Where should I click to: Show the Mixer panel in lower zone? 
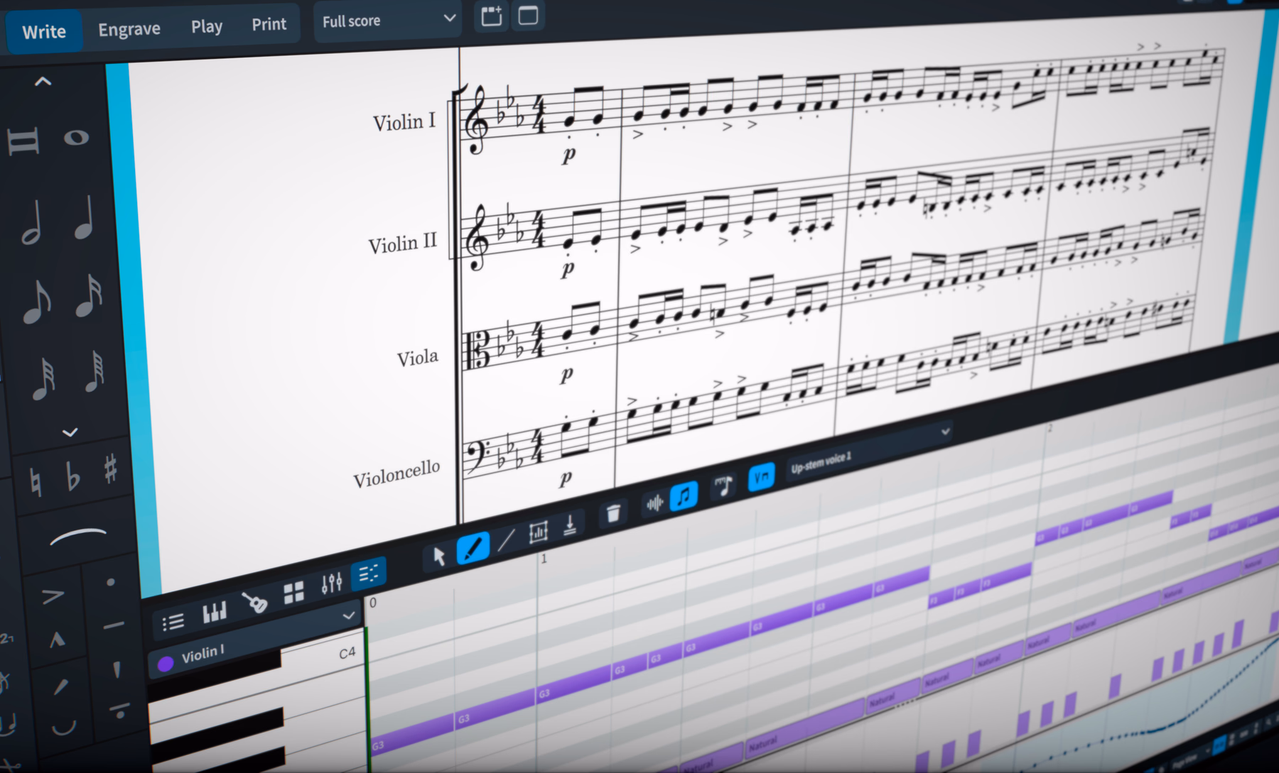332,583
